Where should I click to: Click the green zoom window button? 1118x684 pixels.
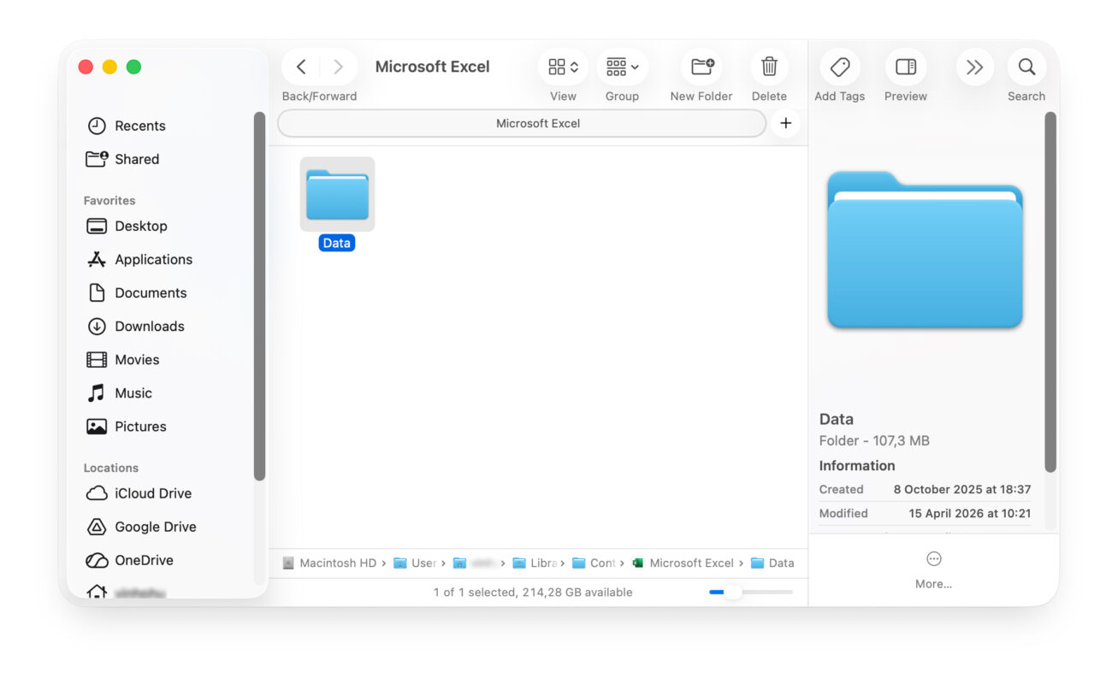tap(133, 67)
